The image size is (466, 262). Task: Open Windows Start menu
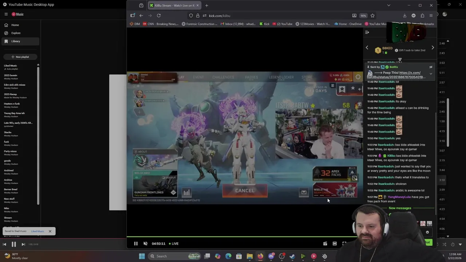(x=142, y=256)
